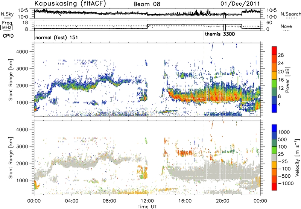Click the Kapuskasing (fitACF) plot title
Screen dimensions: 301x209
coord(70,3)
